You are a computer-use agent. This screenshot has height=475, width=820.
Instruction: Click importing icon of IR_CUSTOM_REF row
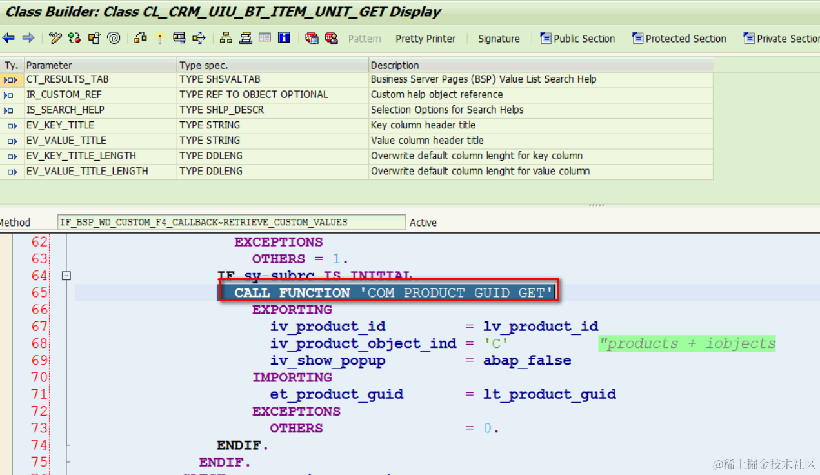pyautogui.click(x=9, y=95)
